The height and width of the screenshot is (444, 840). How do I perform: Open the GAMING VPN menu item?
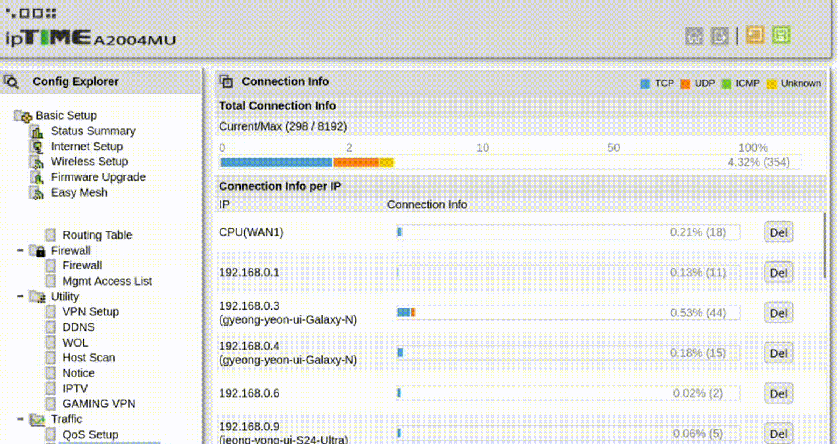[99, 404]
